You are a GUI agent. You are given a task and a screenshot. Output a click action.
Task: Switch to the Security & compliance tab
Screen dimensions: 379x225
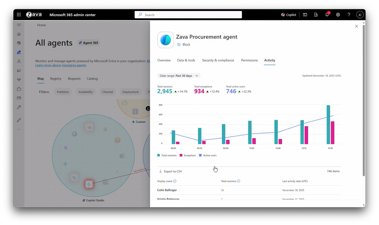218,60
